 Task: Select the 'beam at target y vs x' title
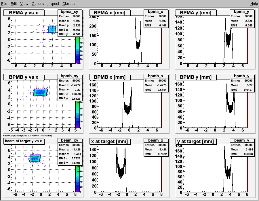click(x=24, y=141)
